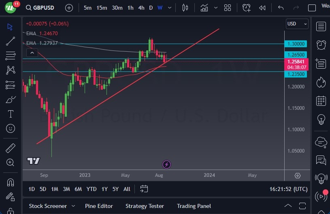Click the undo arrow in the top toolbar
Viewport: 330px width, 214px height.
281,8
